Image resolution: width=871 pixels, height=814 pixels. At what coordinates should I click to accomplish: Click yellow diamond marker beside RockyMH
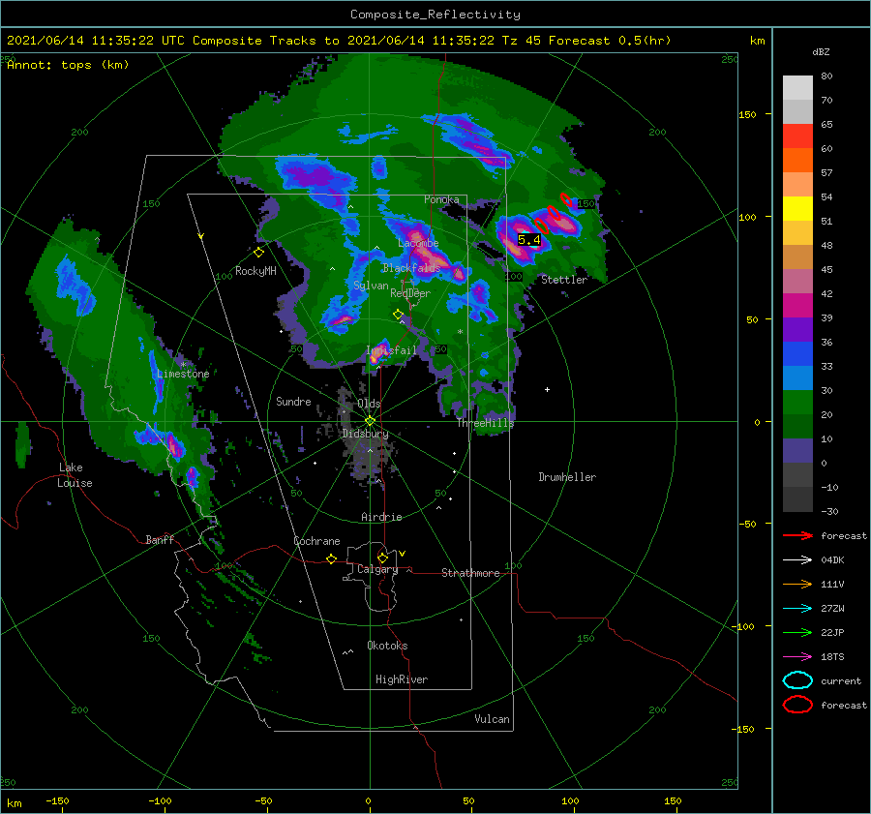tap(258, 253)
